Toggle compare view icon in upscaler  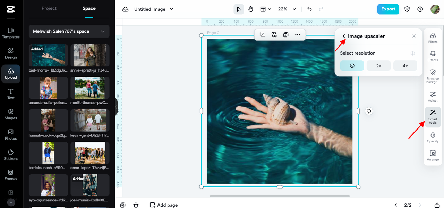412,53
